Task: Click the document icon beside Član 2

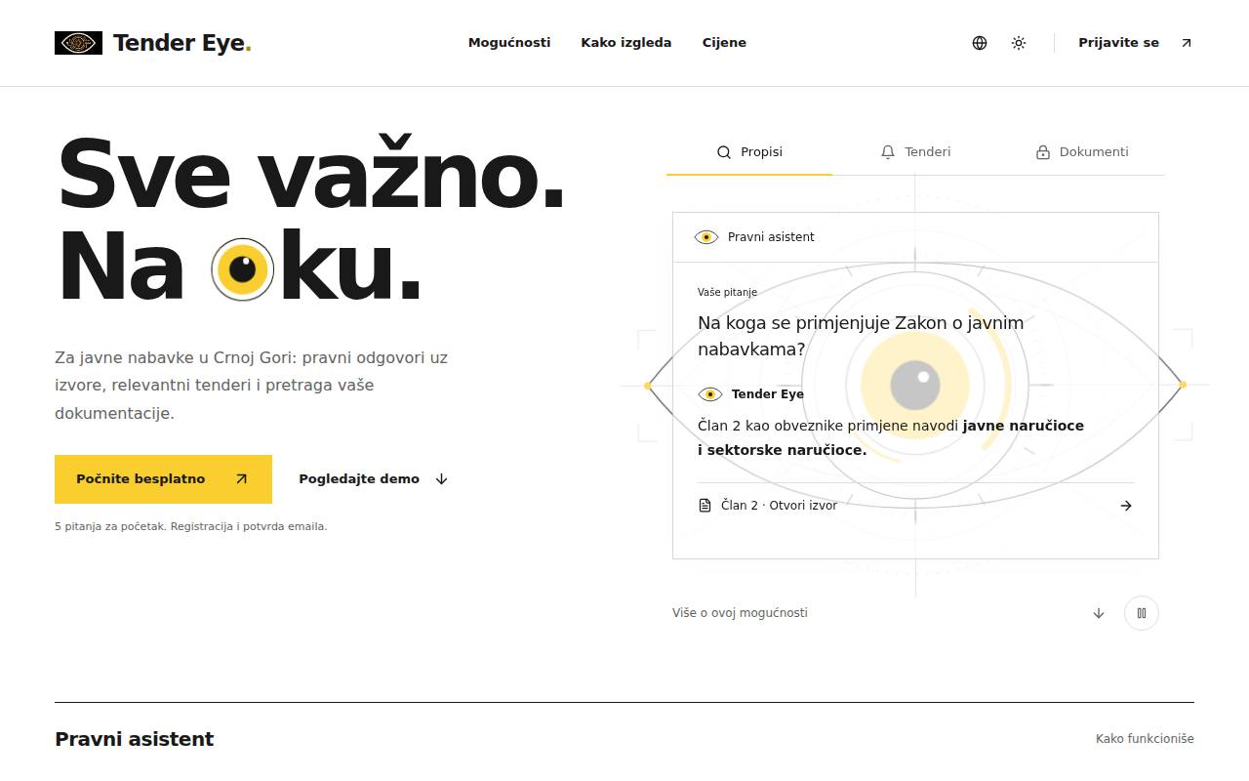Action: coord(705,506)
